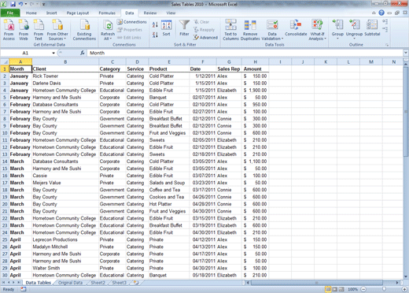Sort A to Z ascending
The height and width of the screenshot is (293, 409).
[x=155, y=24]
